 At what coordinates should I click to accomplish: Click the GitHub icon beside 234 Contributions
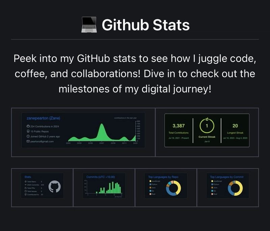coord(28,126)
